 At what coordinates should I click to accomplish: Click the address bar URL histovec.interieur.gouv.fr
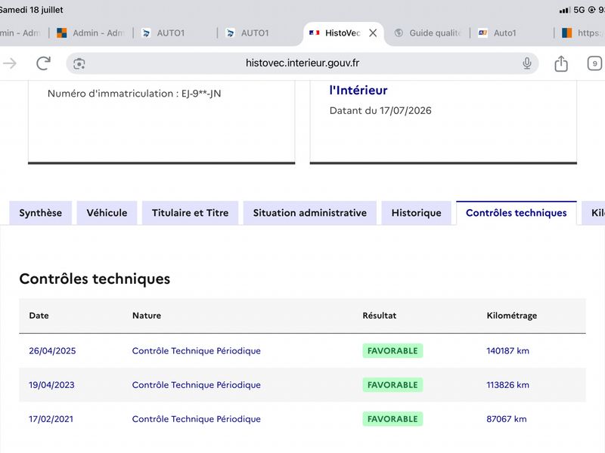pos(302,63)
